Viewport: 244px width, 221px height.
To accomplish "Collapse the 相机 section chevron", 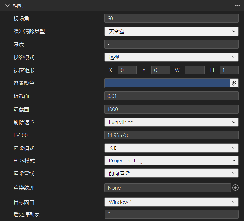I will coord(7,5).
